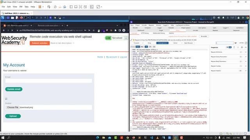Image resolution: width=250 pixels, height=140 pixels.
Task: Click Forward button in Burp Intercept
Action: 136,43
